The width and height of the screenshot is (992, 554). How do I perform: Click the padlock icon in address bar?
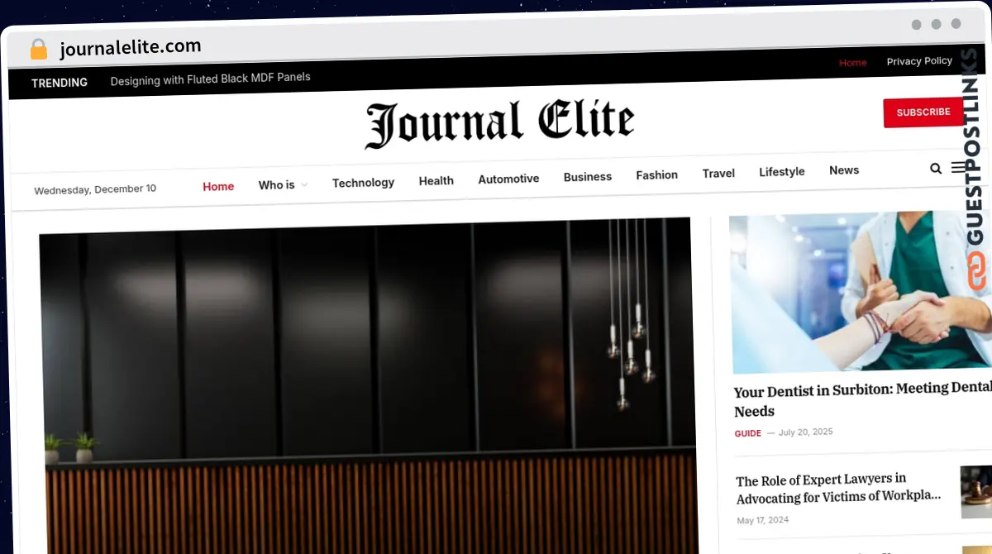[x=39, y=50]
